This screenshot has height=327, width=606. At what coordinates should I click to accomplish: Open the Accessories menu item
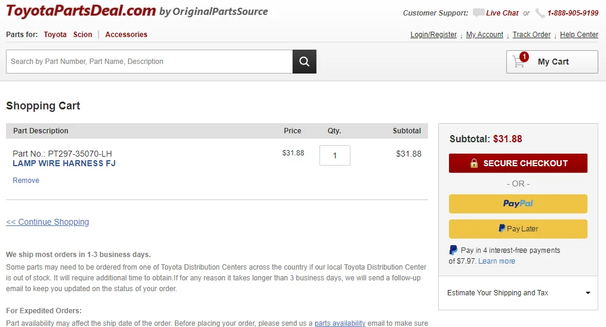(127, 35)
